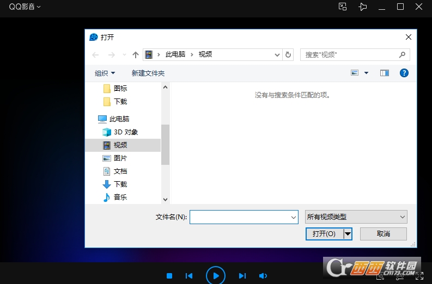Start playback with the play button
The height and width of the screenshot is (284, 432).
coord(216,276)
